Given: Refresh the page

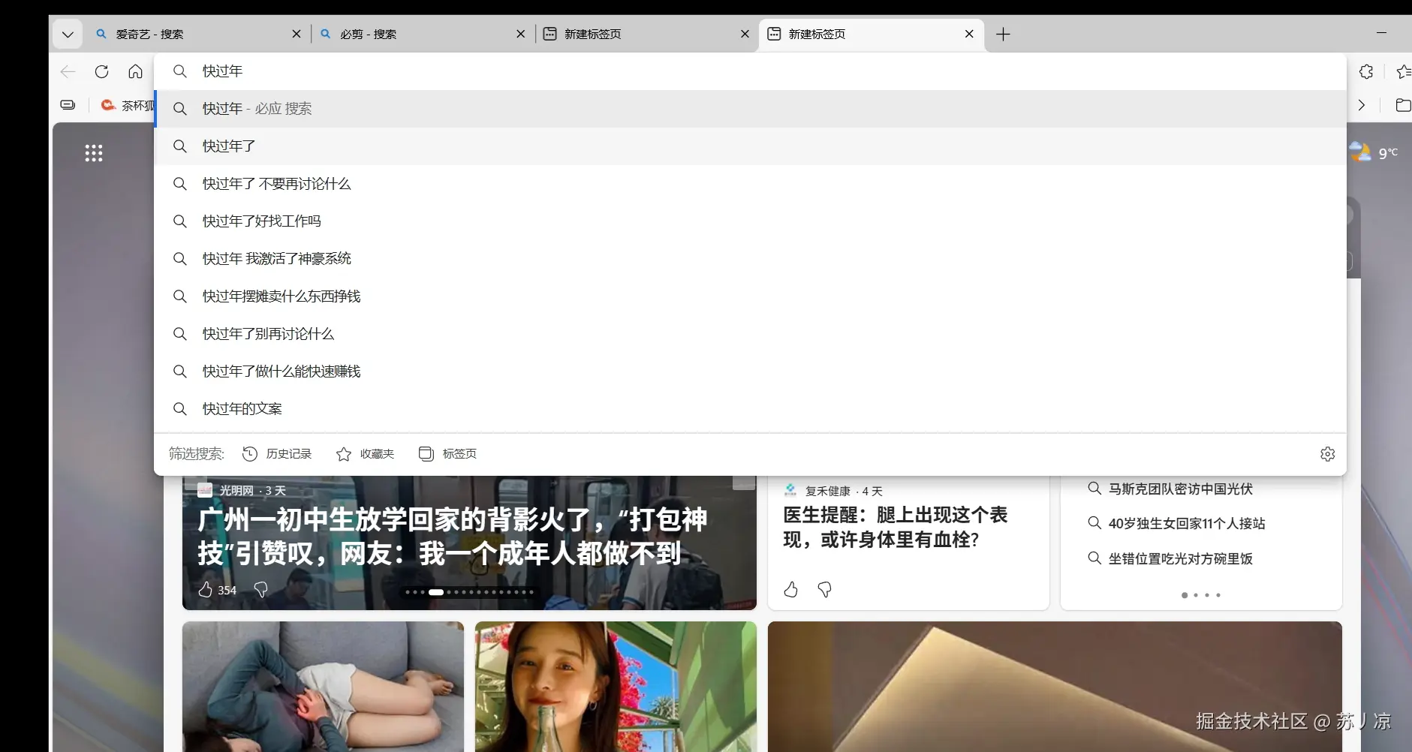Looking at the screenshot, I should point(102,72).
